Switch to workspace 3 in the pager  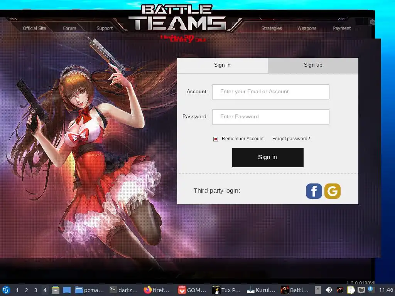click(36, 290)
